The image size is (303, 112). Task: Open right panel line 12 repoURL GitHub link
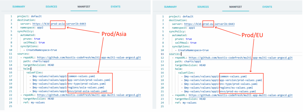tap(241, 58)
